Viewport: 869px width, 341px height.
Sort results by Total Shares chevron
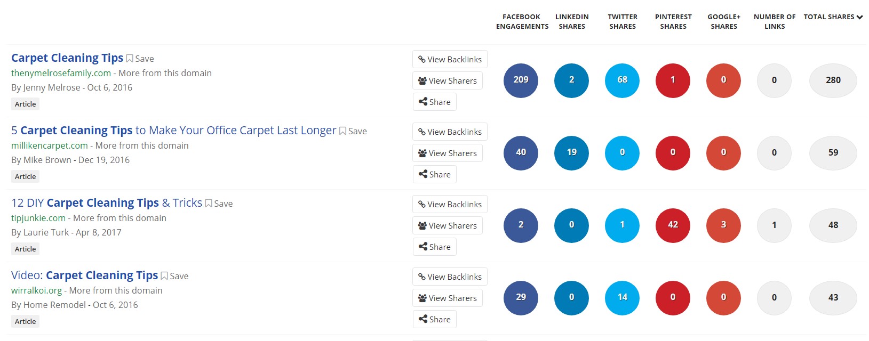point(859,17)
